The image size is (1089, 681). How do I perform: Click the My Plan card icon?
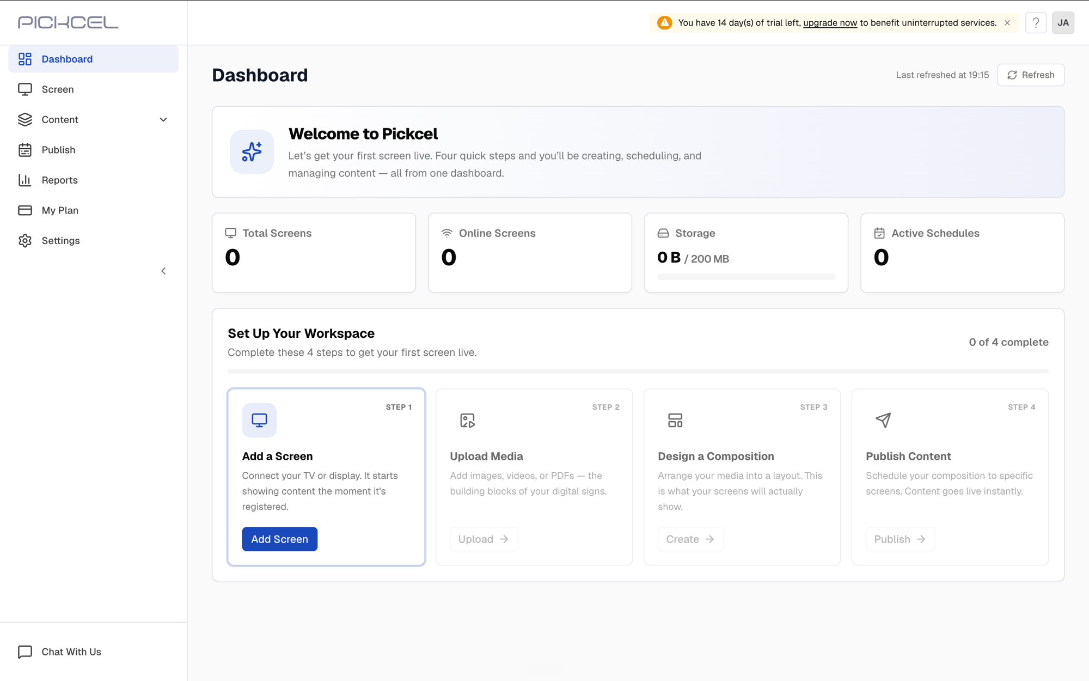(25, 210)
